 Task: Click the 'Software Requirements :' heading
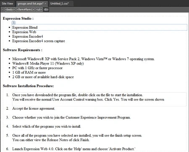[23, 50]
